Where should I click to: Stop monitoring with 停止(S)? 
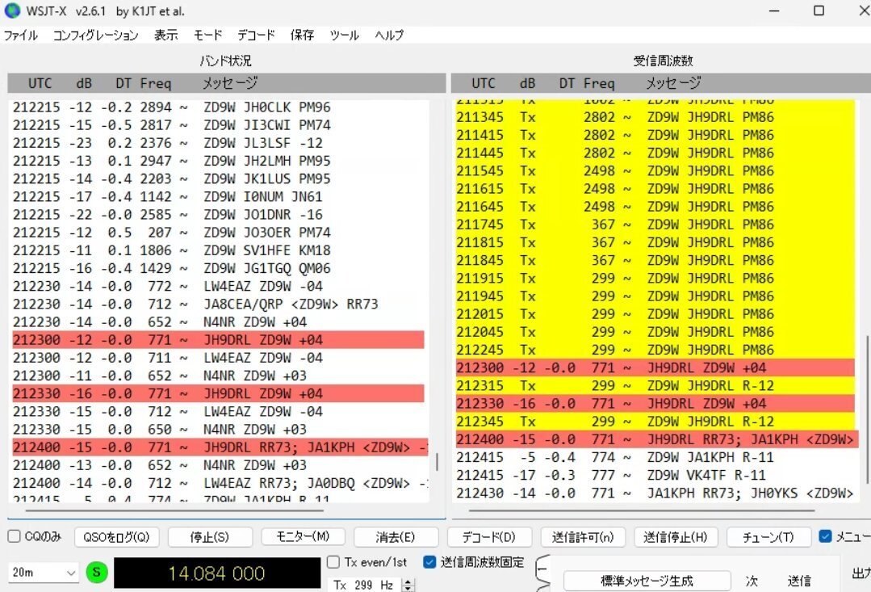210,536
